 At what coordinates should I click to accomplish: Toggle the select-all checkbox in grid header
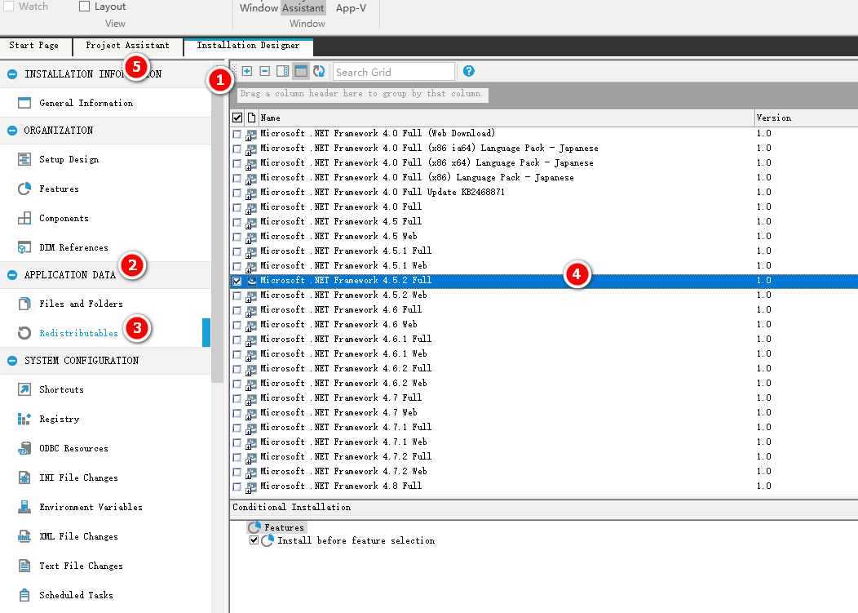237,118
